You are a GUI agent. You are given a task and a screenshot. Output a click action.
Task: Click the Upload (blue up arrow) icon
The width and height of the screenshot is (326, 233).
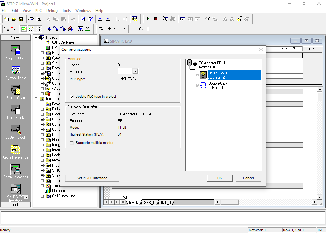100,19
